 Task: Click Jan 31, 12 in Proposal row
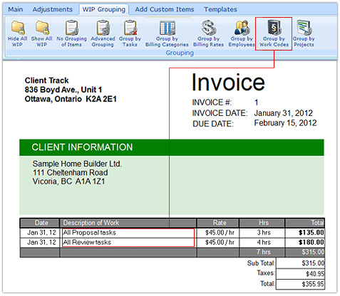tap(39, 233)
